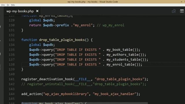
Task: Open the Help menu
Action: tap(13, 5)
